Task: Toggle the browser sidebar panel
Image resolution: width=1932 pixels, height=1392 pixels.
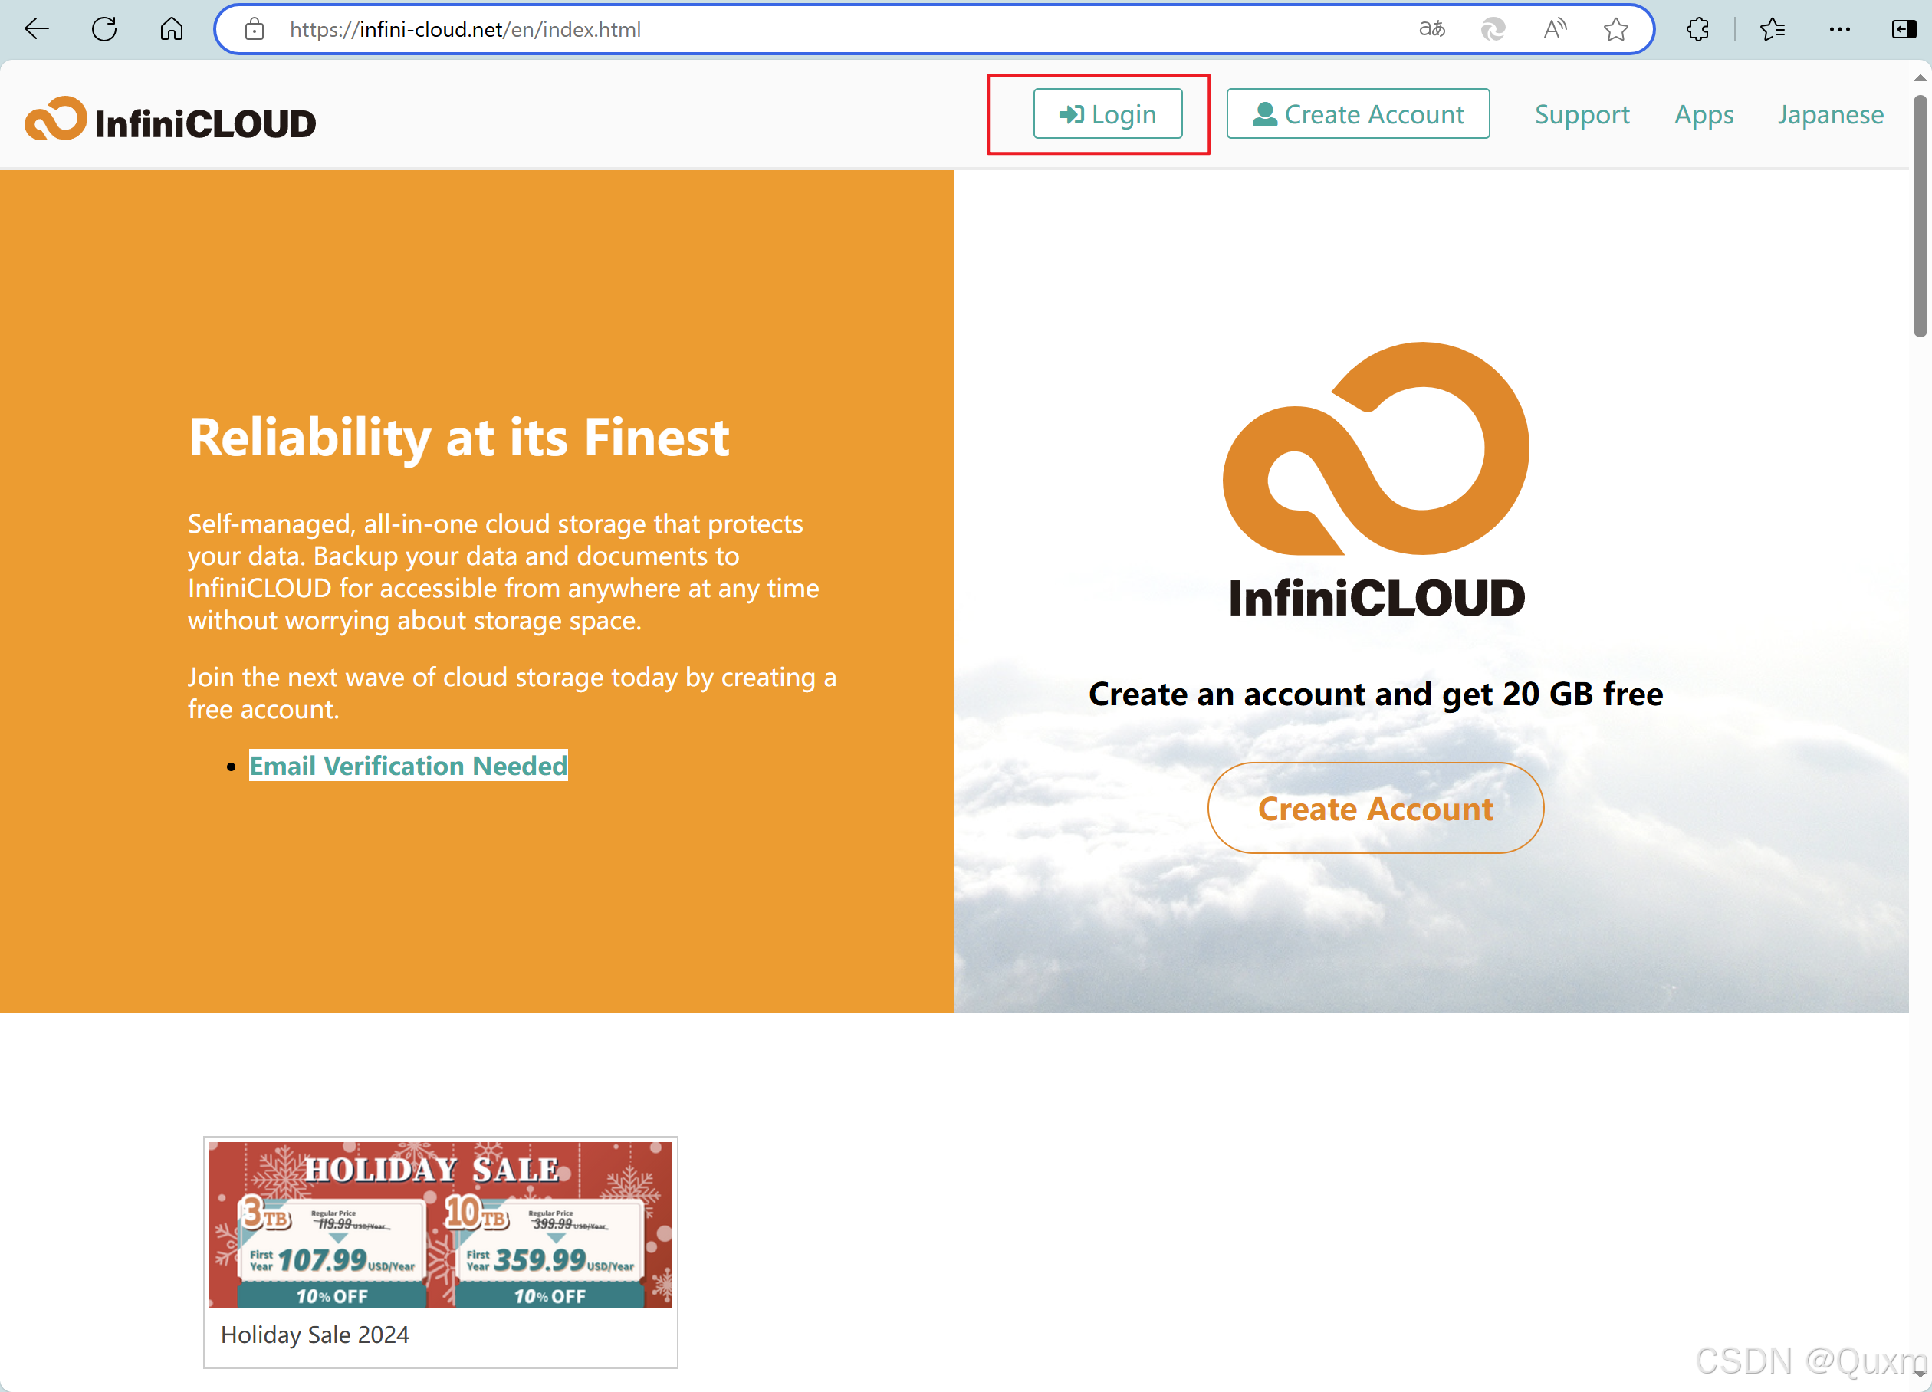Action: point(1903,29)
